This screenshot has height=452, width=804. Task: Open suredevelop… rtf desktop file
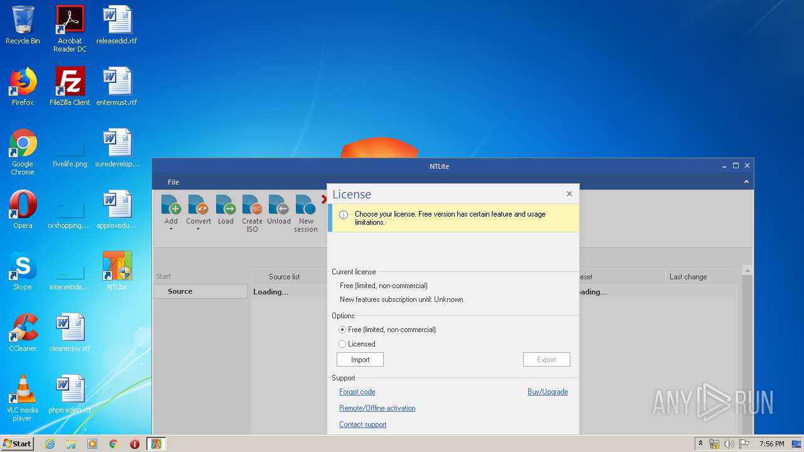coord(117,148)
